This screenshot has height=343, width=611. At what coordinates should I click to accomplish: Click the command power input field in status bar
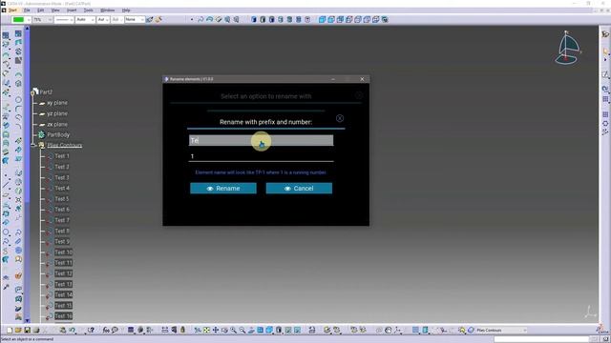point(541,339)
